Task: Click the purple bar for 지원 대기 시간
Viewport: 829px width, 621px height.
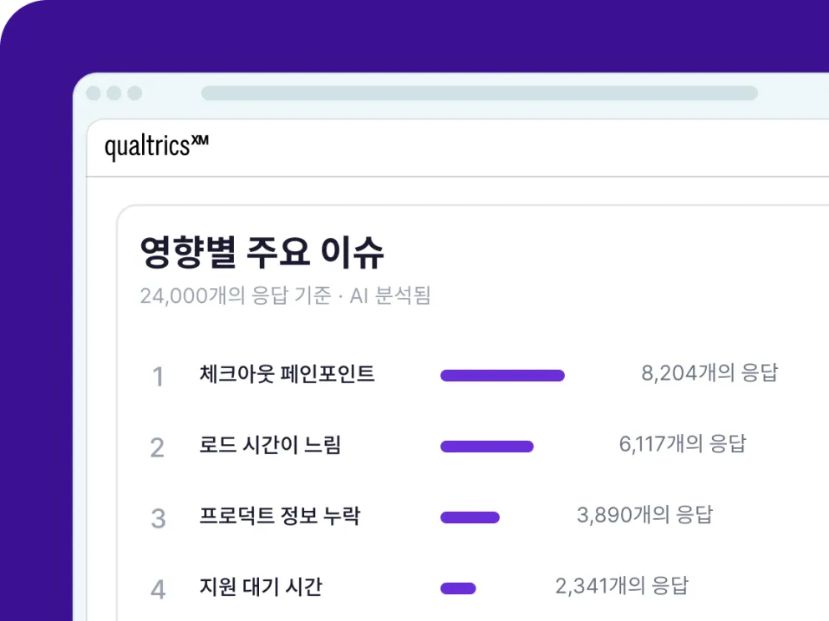Action: tap(458, 588)
